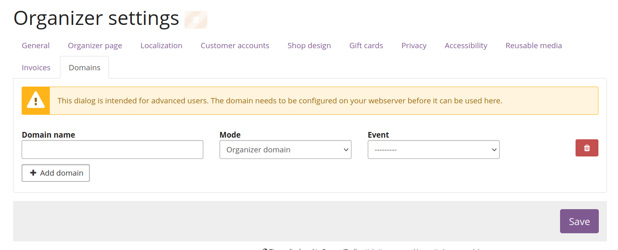Click the Domain name field label
Screen dimensions: 618x250
pos(48,135)
